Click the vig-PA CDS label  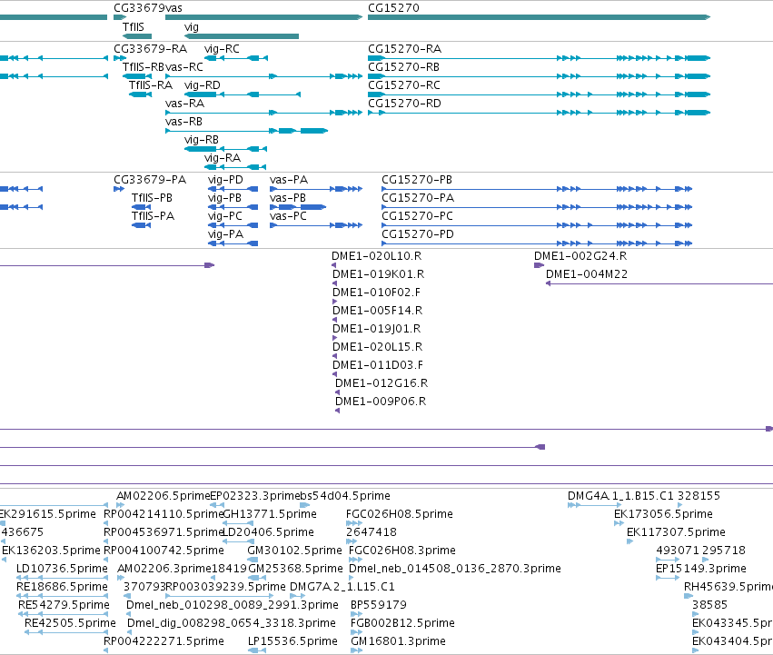[x=226, y=234]
